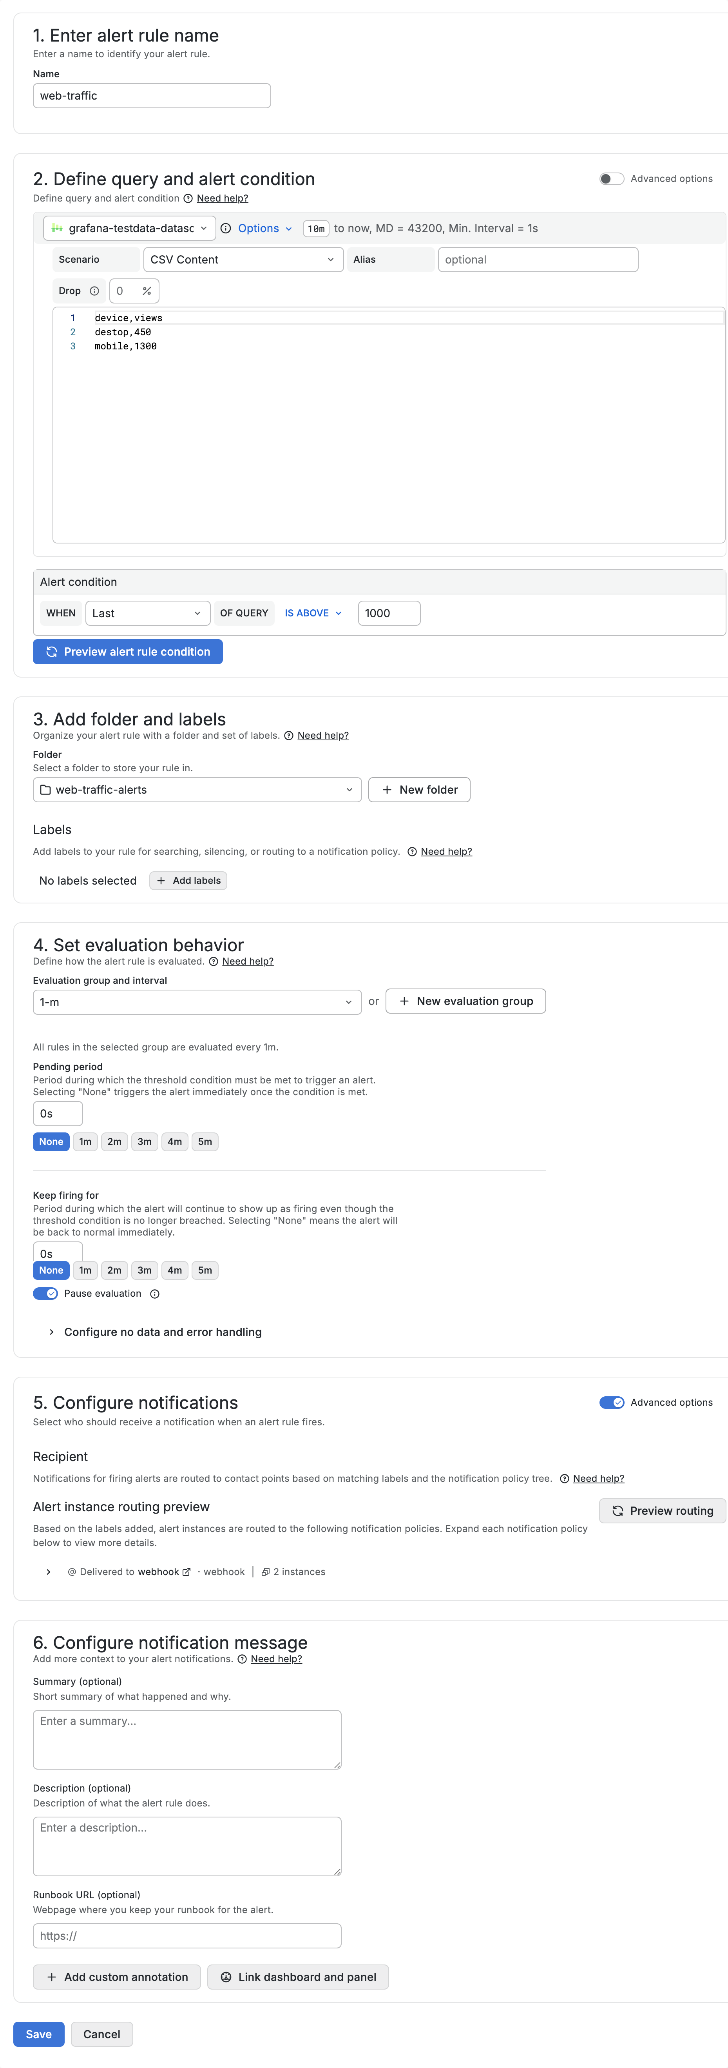Image resolution: width=728 pixels, height=2068 pixels.
Task: Click the Pause evaluation info icon
Action: pos(155,1294)
